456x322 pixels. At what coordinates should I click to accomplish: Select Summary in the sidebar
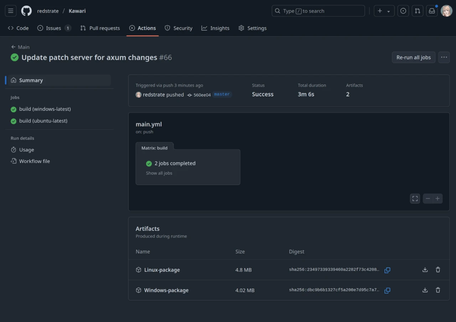(59, 80)
